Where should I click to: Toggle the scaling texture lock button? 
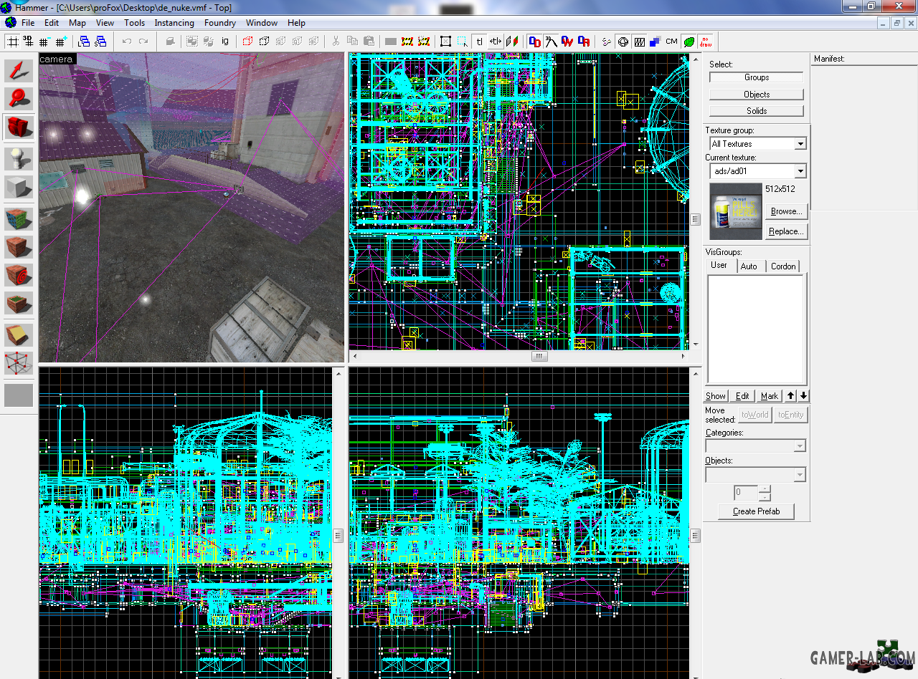point(496,42)
